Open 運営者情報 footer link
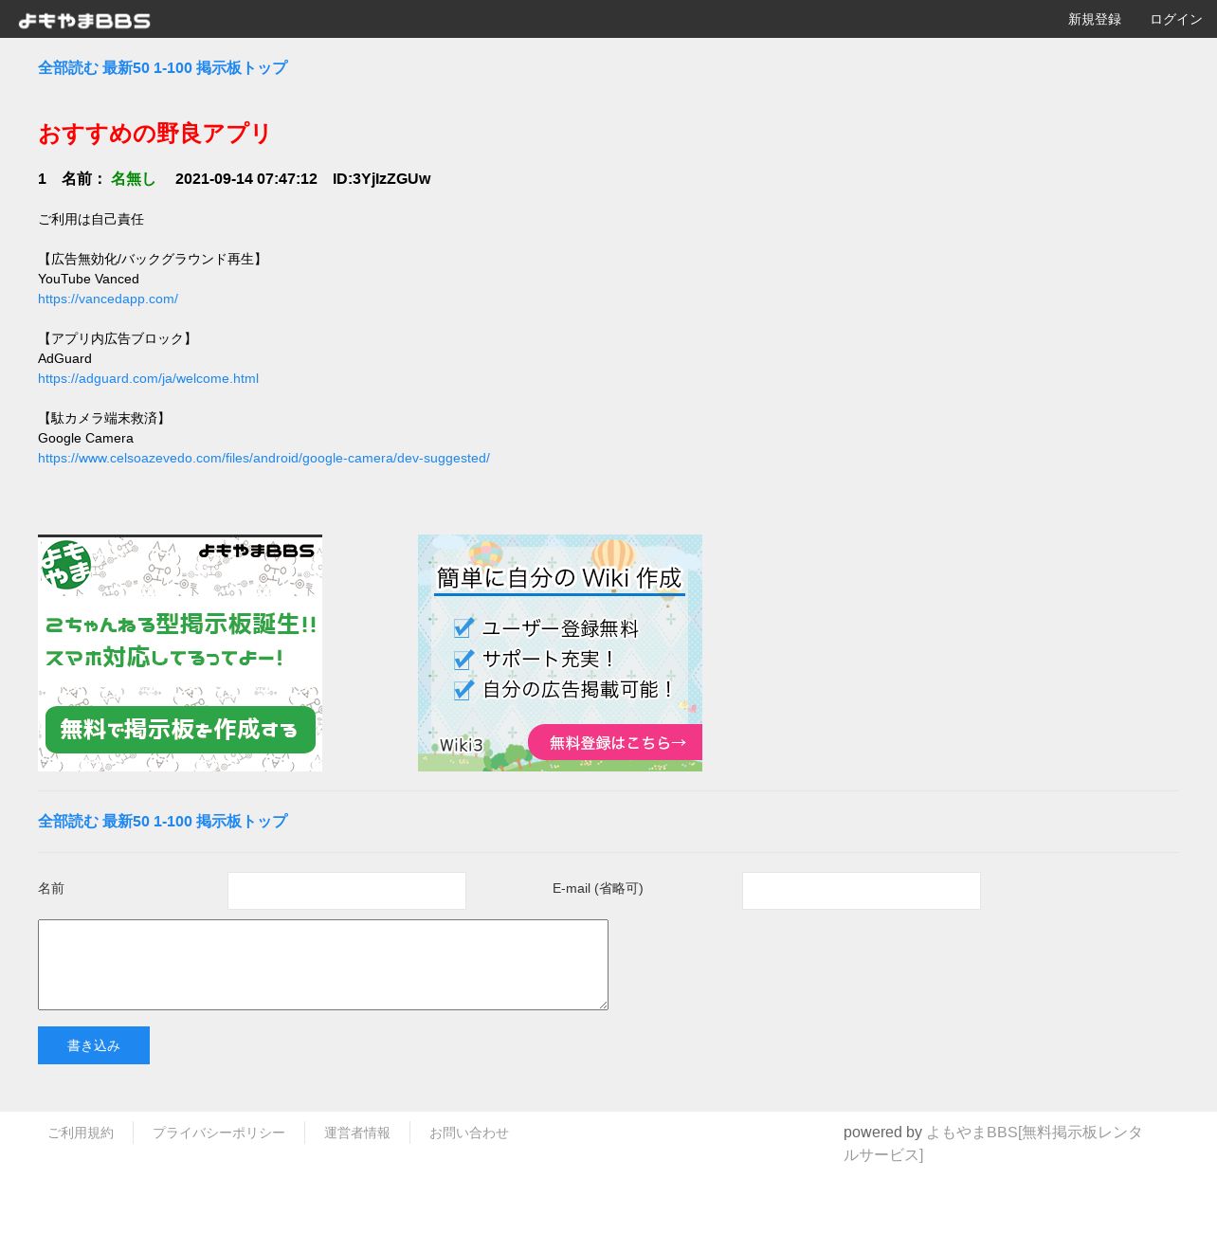 (x=357, y=1133)
